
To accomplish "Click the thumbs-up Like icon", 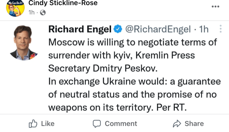I will click(33, 123).
